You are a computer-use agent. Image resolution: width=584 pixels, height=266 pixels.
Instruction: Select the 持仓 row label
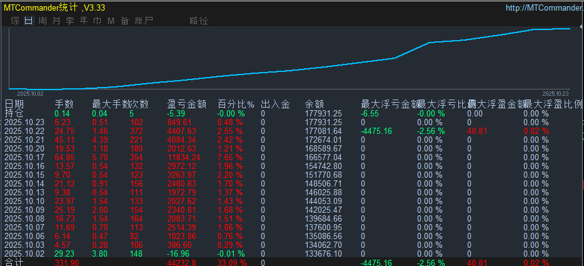[14, 113]
